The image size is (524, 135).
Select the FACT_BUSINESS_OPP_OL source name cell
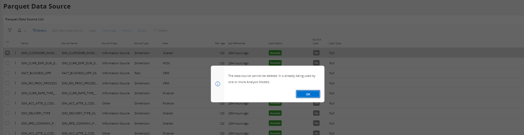pyautogui.click(x=79, y=73)
